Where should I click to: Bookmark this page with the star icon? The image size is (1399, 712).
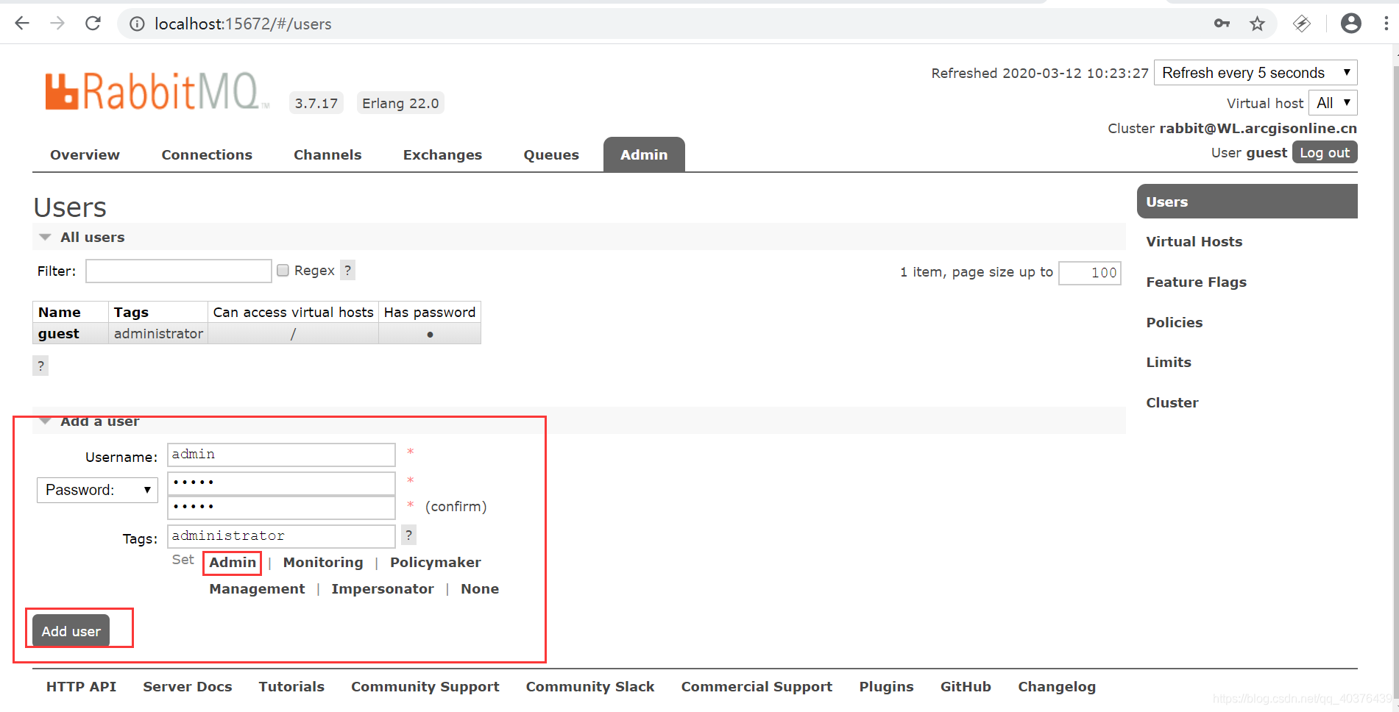coord(1257,24)
